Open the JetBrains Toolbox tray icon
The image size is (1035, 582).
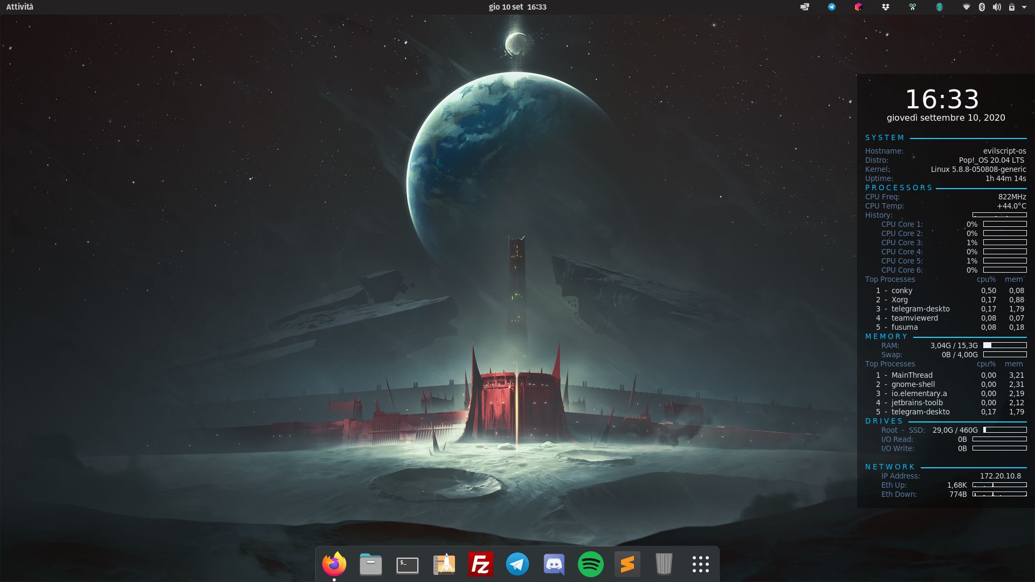pyautogui.click(x=859, y=7)
